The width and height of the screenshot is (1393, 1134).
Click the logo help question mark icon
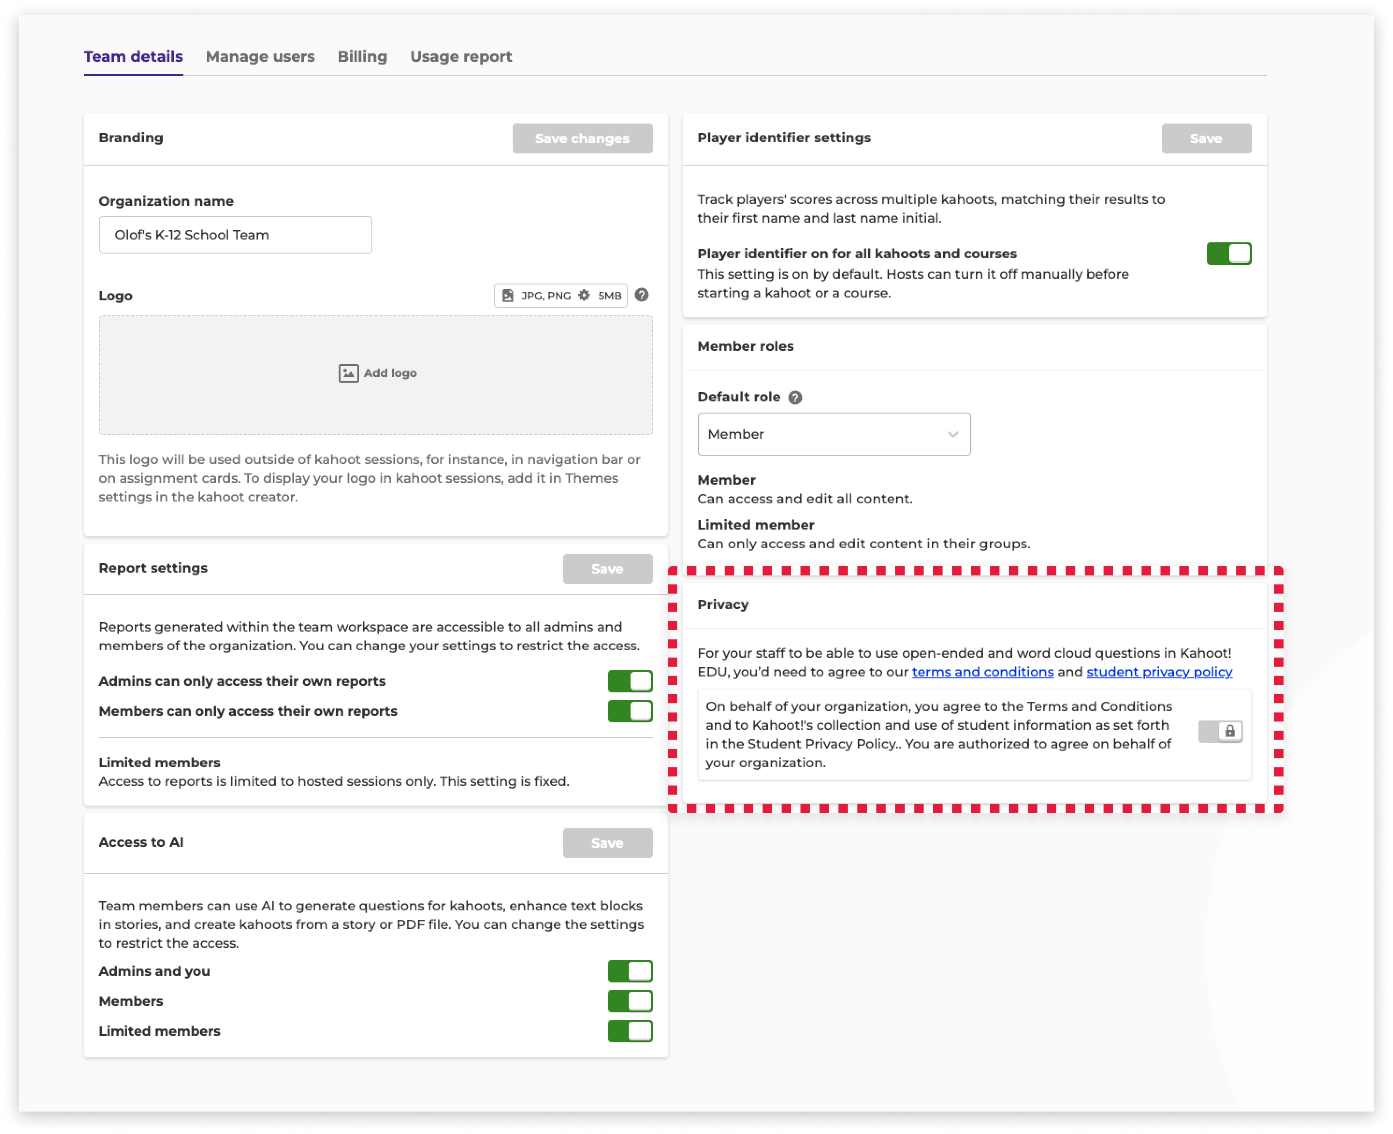click(642, 295)
